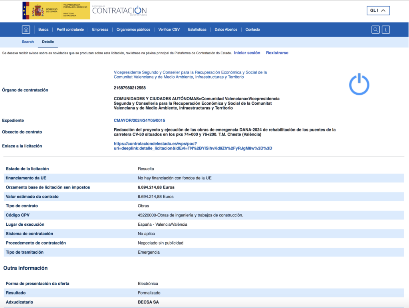The width and height of the screenshot is (409, 308).
Task: Open the search magnifier icon
Action: [375, 30]
